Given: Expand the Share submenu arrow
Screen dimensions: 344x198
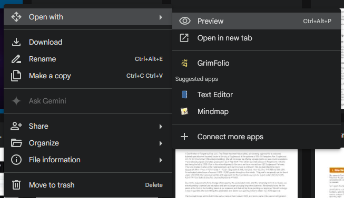Looking at the screenshot, I should pyautogui.click(x=161, y=127).
